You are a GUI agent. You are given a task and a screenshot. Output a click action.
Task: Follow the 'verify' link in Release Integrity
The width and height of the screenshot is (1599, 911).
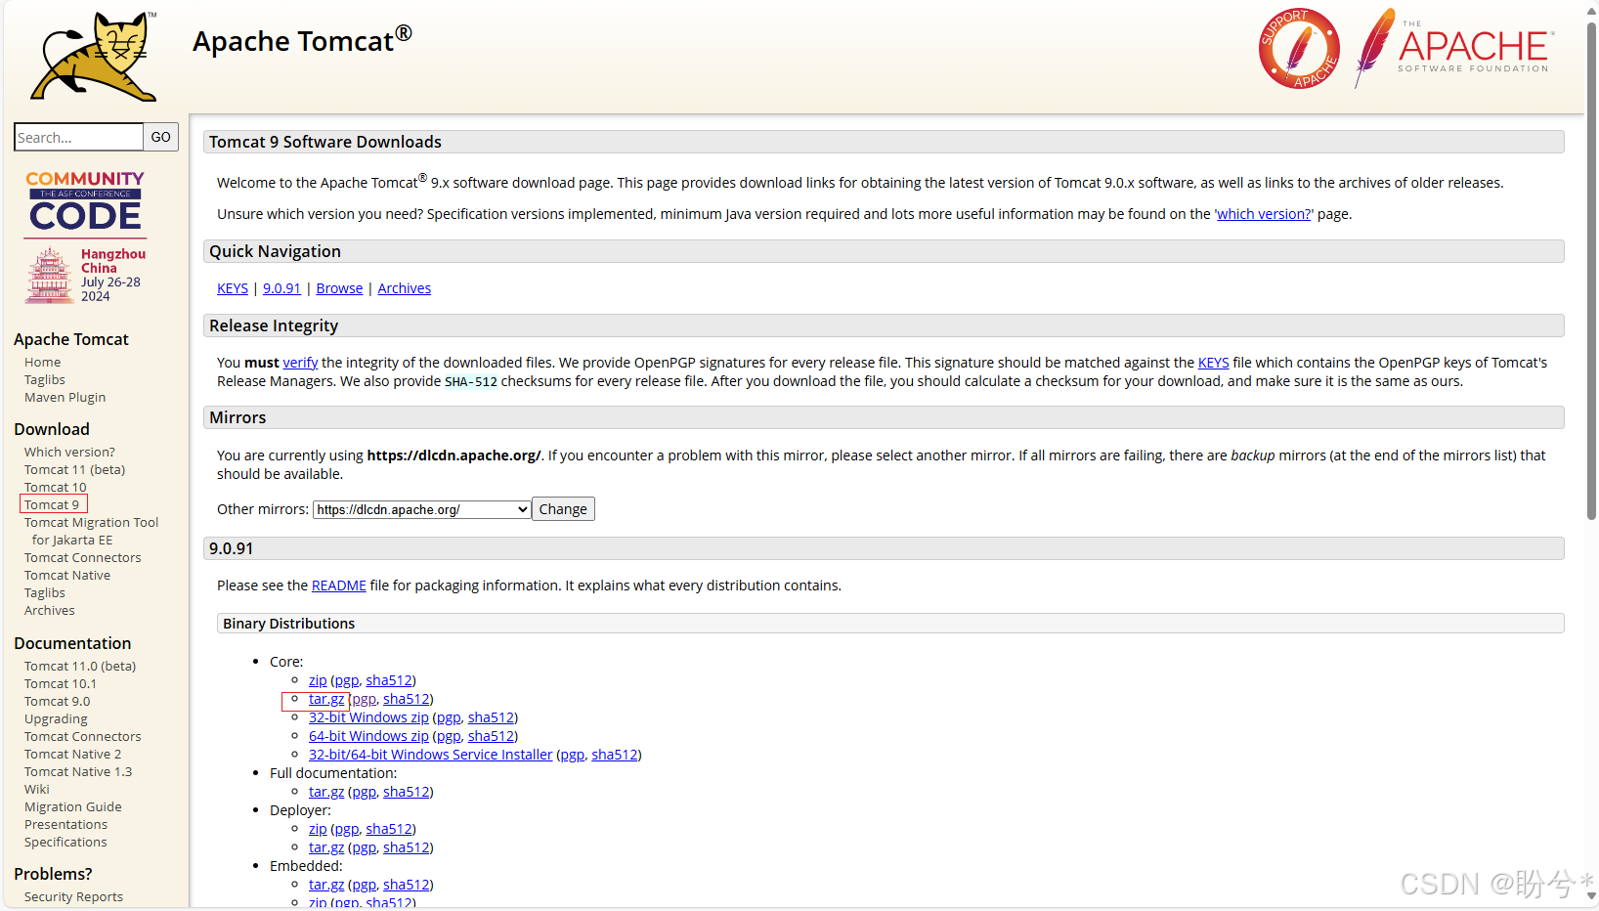pyautogui.click(x=300, y=363)
